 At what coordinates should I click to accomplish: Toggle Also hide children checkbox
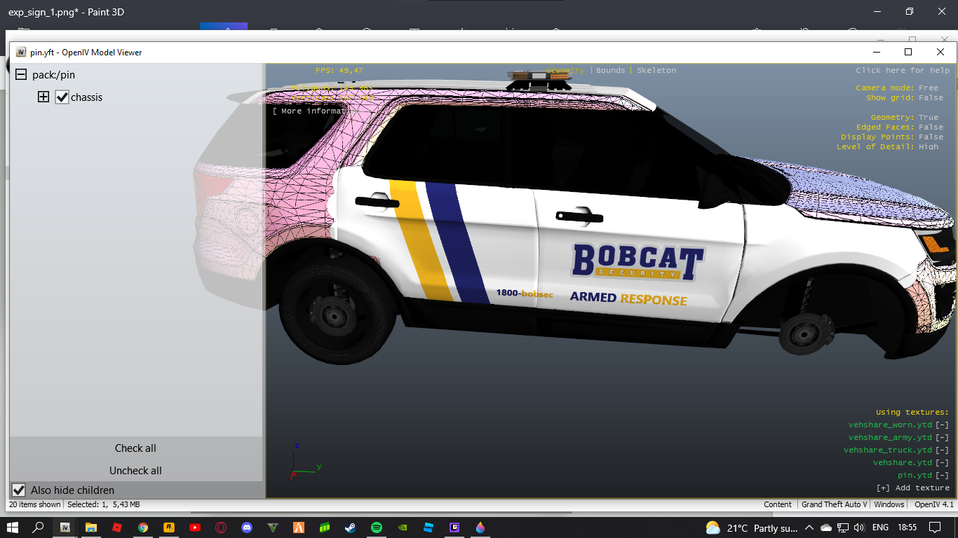[x=19, y=490]
